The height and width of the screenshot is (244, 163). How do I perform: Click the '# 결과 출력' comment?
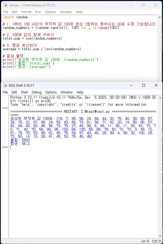(13, 56)
